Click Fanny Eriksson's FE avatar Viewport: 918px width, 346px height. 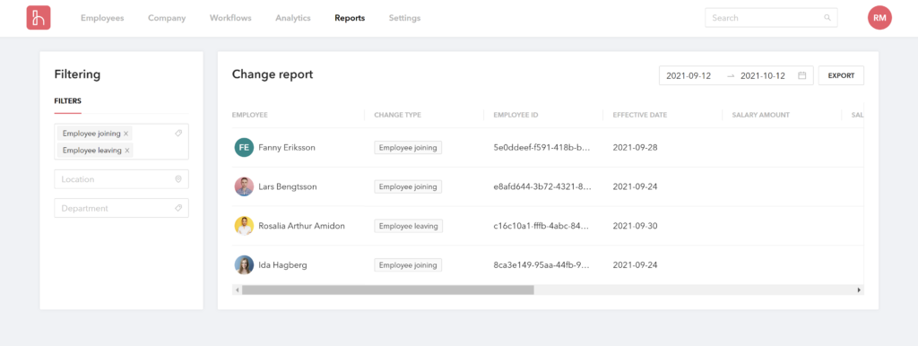coord(244,148)
